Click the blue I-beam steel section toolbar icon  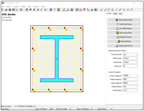(55, 10)
